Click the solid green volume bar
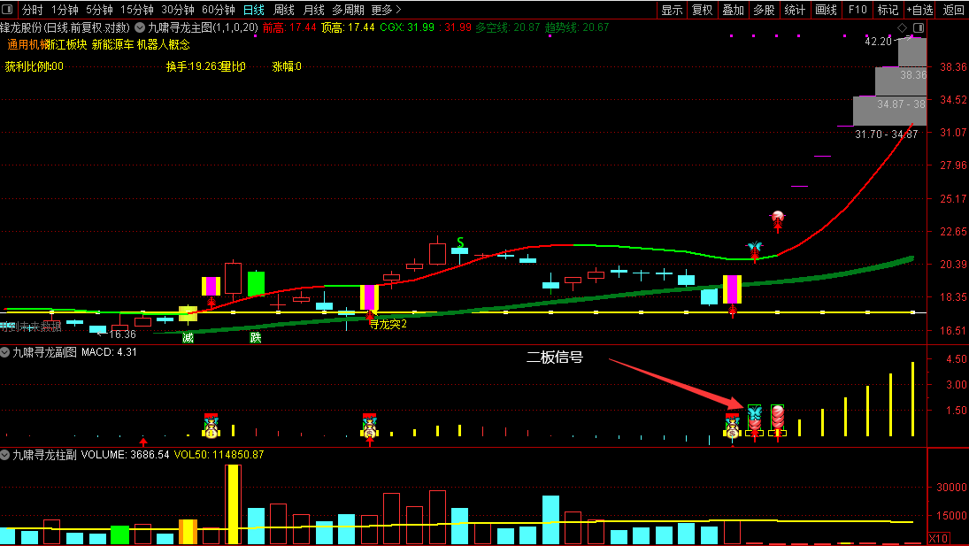Image resolution: width=969 pixels, height=546 pixels. point(119,534)
